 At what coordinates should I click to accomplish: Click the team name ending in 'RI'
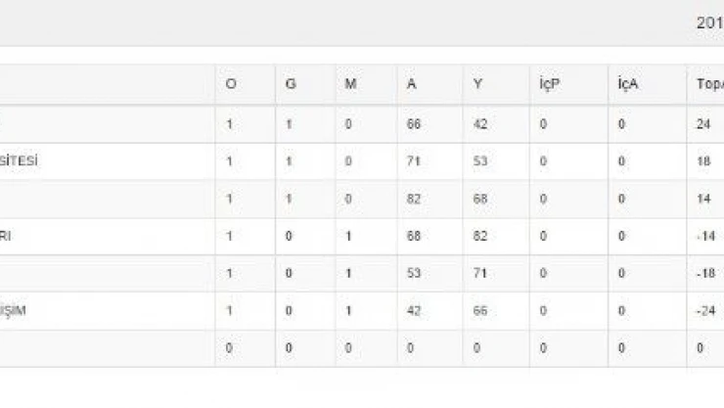click(x=8, y=237)
